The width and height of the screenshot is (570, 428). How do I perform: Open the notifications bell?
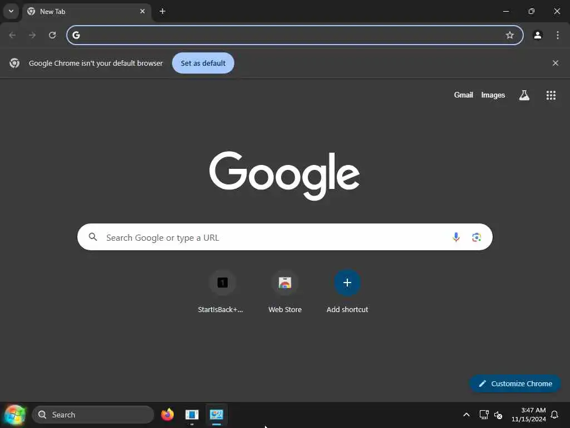555,415
